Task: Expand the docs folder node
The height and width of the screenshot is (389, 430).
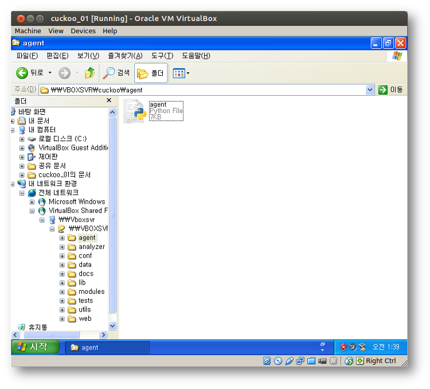Action: tap(62, 274)
